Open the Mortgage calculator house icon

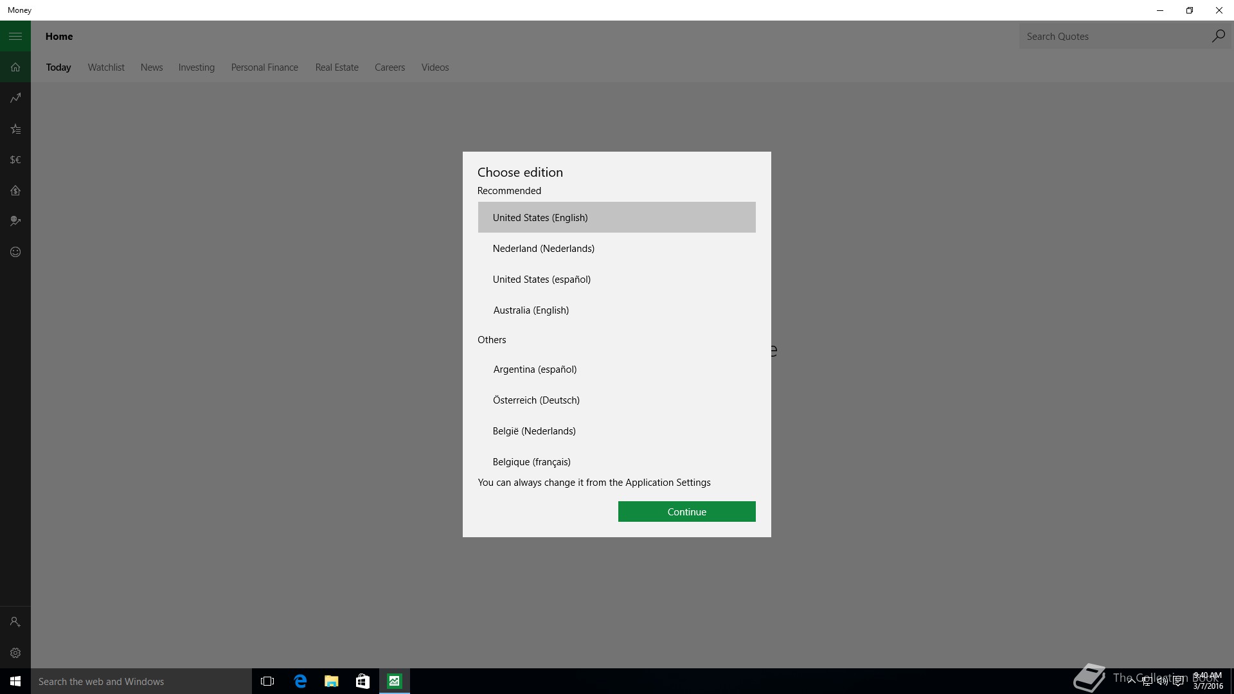click(15, 191)
